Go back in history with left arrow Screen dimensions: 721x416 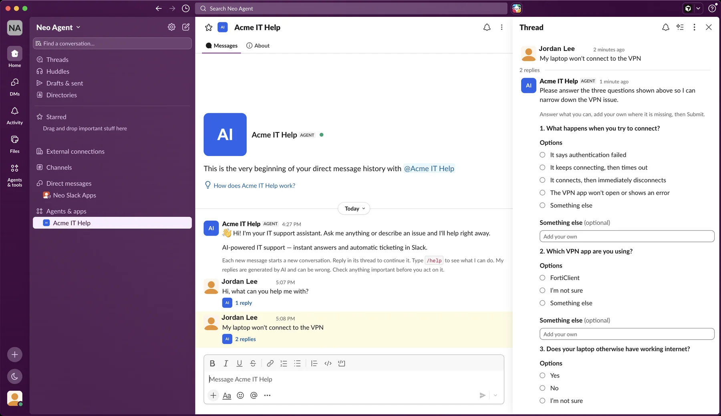pyautogui.click(x=159, y=8)
